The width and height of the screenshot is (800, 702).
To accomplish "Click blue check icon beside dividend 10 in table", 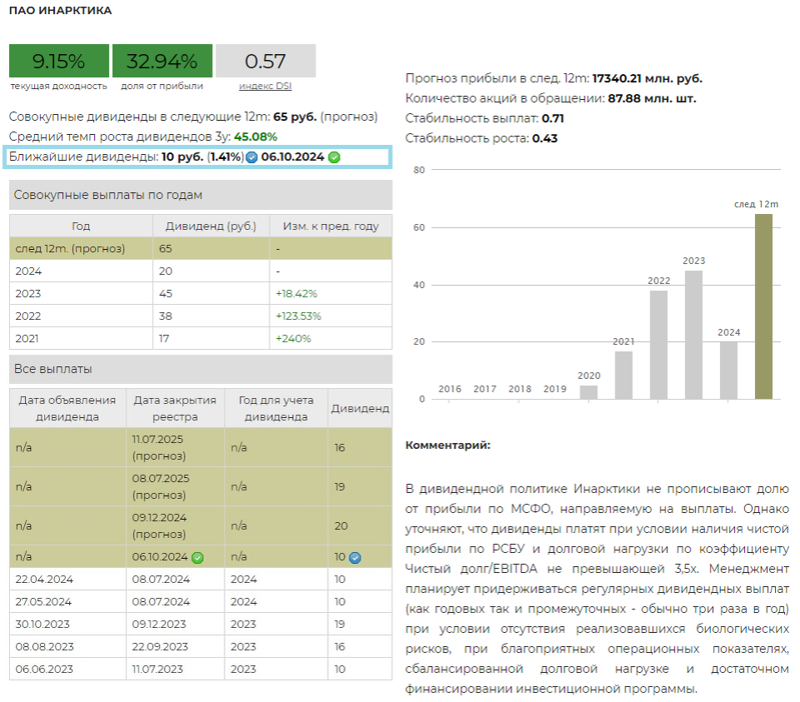I will click(355, 557).
